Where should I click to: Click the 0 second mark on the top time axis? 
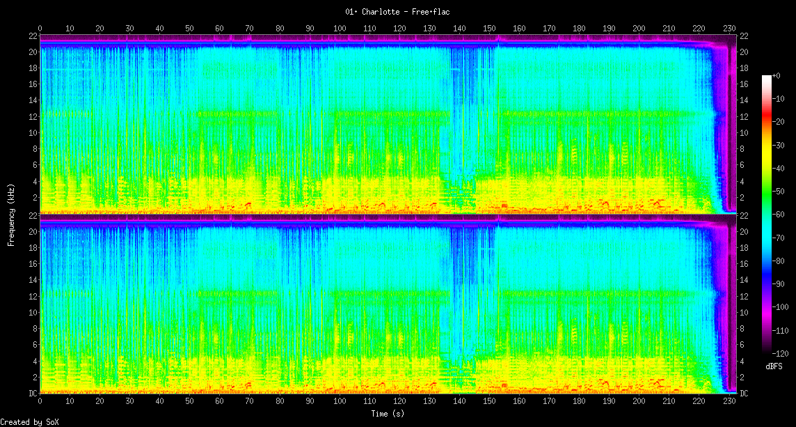[x=40, y=28]
